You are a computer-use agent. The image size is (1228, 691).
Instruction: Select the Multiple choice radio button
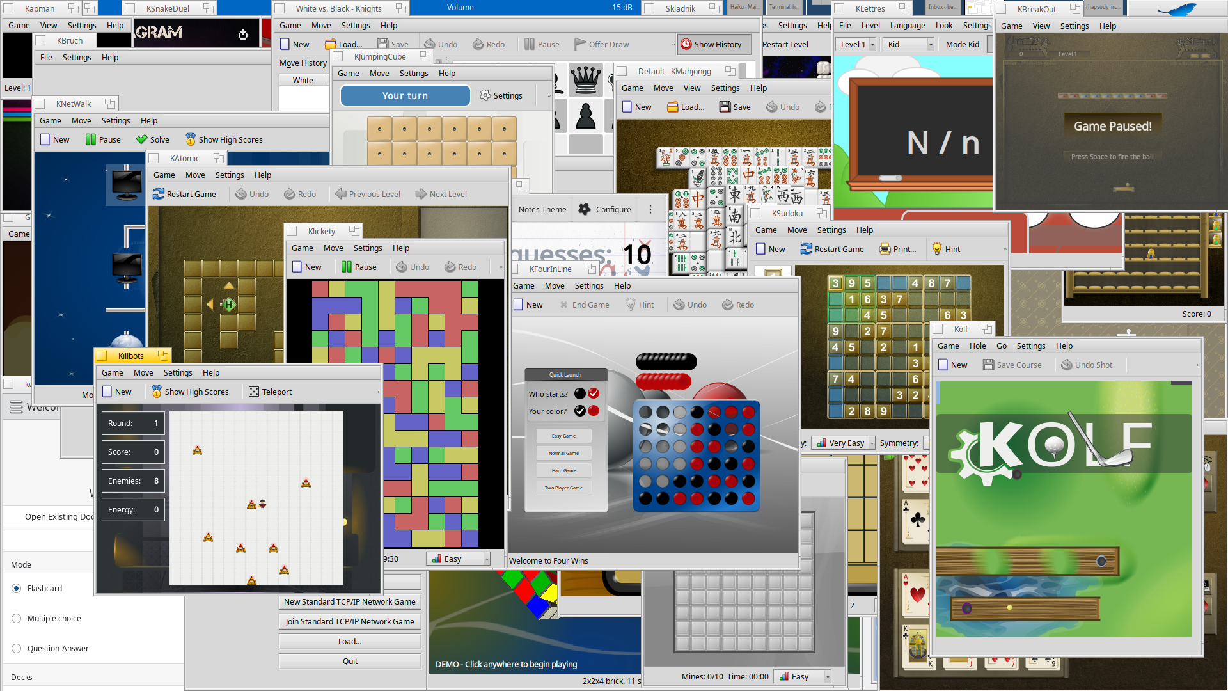click(17, 618)
